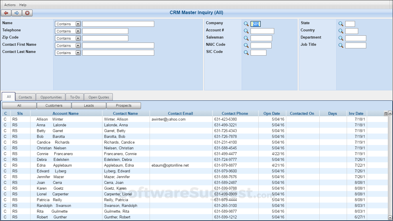
Task: Open the Actions menu
Action: coord(10,5)
